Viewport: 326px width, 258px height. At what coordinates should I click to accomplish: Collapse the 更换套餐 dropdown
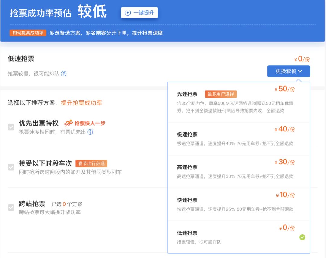click(288, 71)
